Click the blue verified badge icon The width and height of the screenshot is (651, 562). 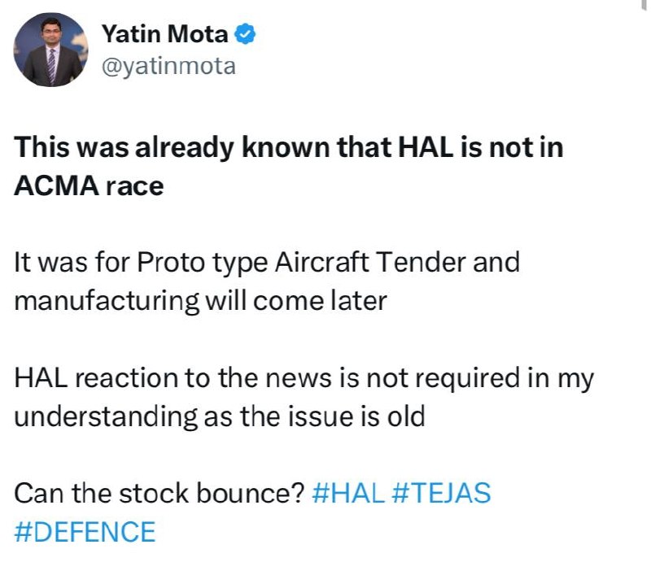click(247, 34)
